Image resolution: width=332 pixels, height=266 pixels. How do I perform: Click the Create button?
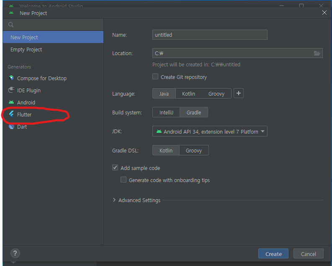tap(273, 253)
